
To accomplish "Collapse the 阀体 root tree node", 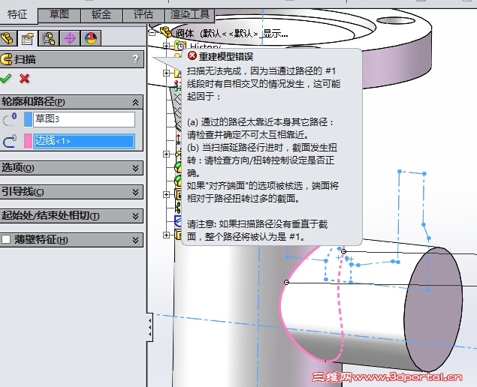I will (x=152, y=32).
